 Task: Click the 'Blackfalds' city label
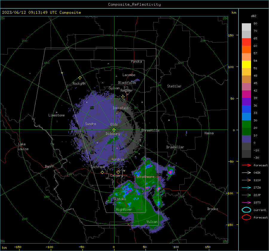(127, 83)
